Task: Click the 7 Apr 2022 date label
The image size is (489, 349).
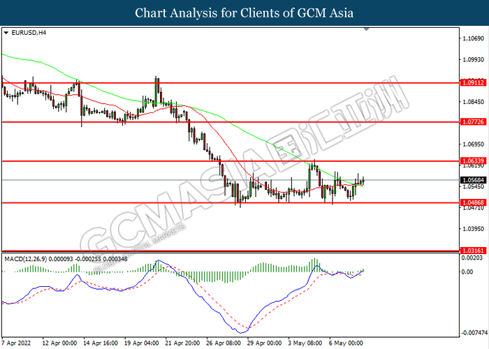Action: click(x=16, y=343)
